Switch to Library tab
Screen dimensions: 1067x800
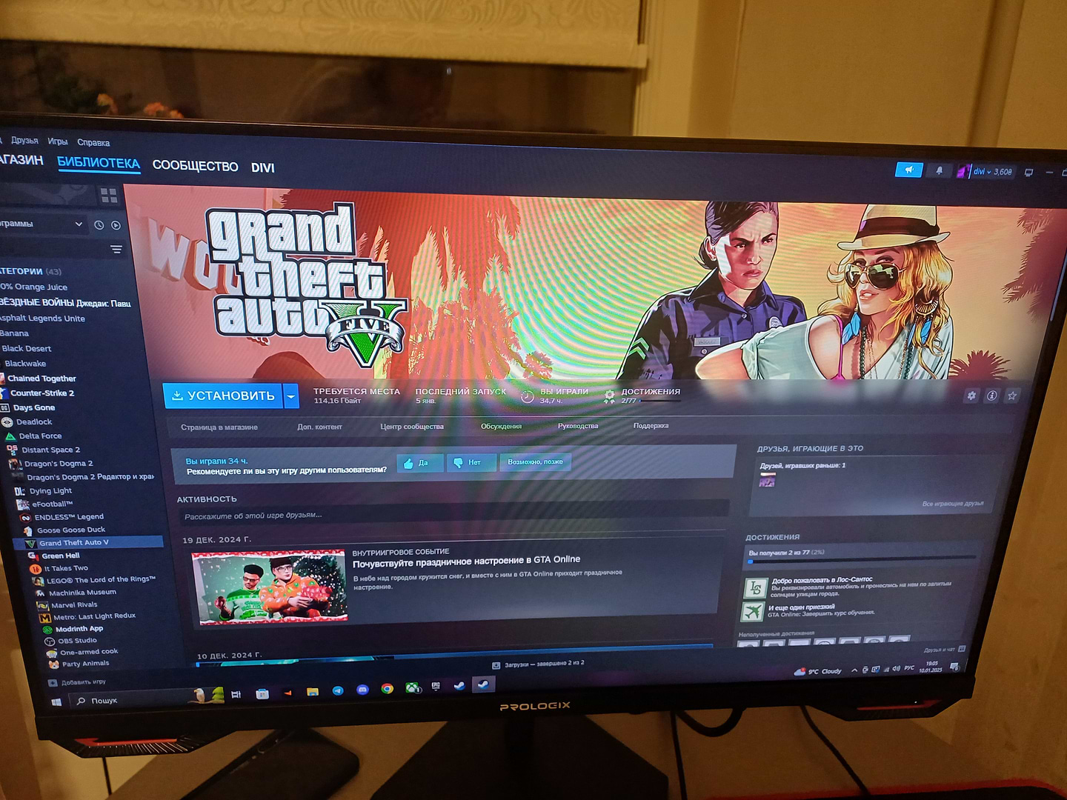99,163
